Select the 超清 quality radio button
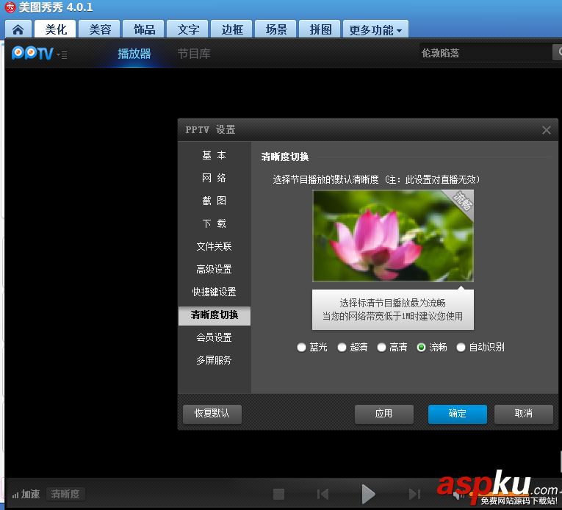This screenshot has width=562, height=510. pos(342,347)
